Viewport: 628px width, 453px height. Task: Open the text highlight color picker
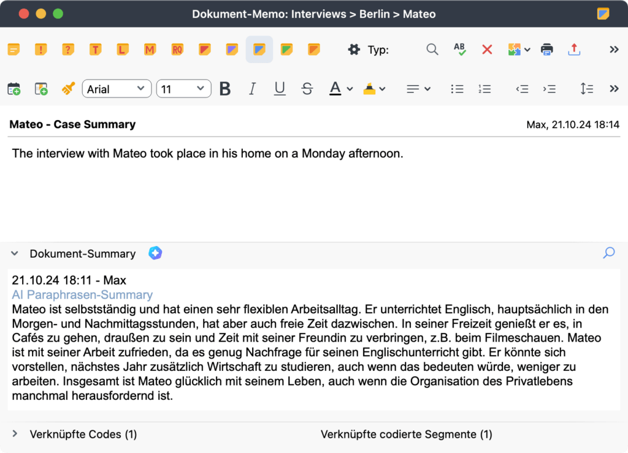[x=374, y=89]
